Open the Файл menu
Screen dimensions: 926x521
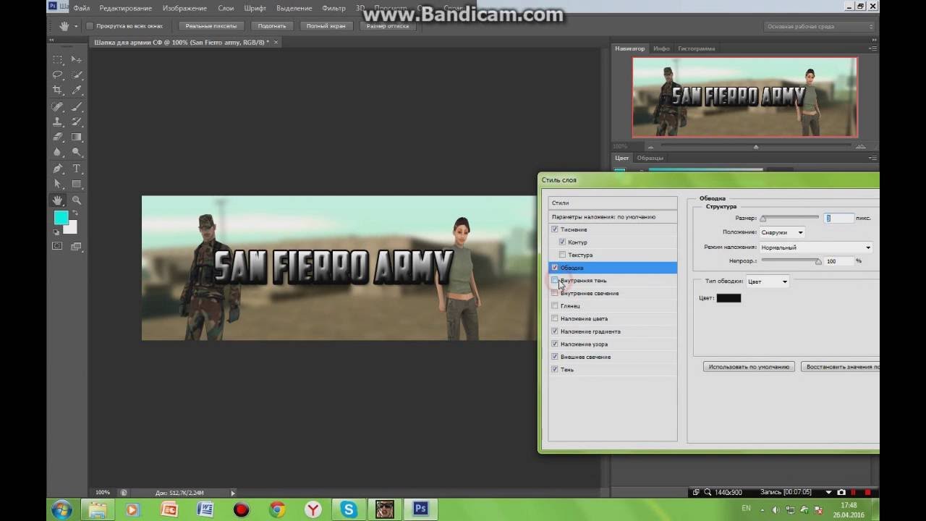[81, 8]
